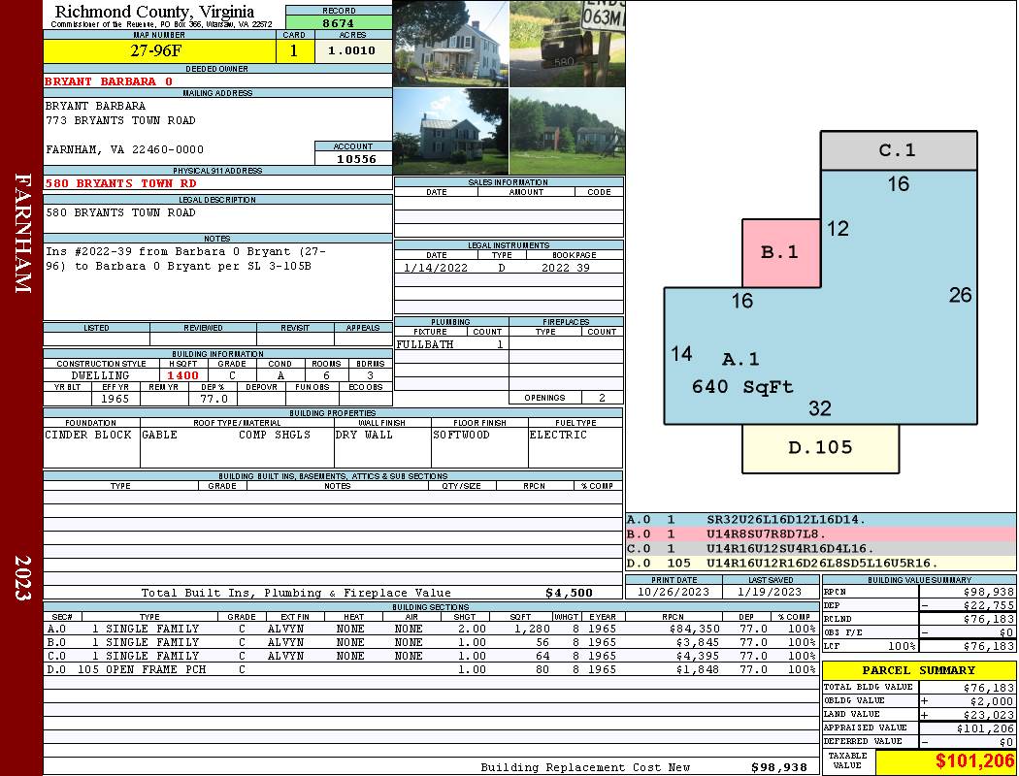The image size is (1019, 776).
Task: Click the last saved date 1/19/2023
Action: (x=770, y=592)
